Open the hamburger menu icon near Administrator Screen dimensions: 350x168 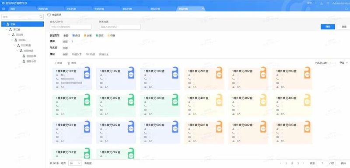click(328, 3)
